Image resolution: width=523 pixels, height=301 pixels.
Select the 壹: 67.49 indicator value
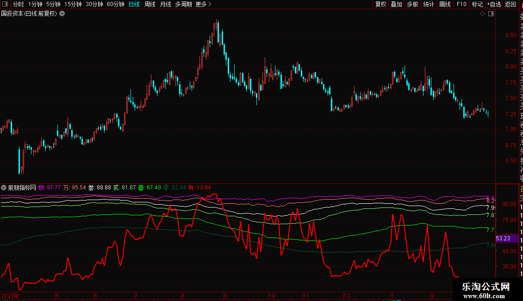coord(149,188)
